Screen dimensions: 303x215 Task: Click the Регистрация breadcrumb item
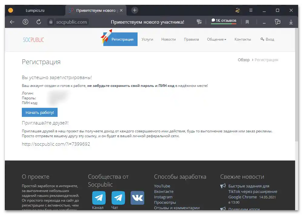[x=266, y=60]
